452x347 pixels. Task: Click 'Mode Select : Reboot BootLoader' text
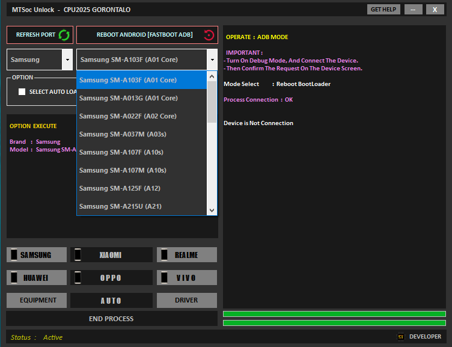[x=277, y=84]
